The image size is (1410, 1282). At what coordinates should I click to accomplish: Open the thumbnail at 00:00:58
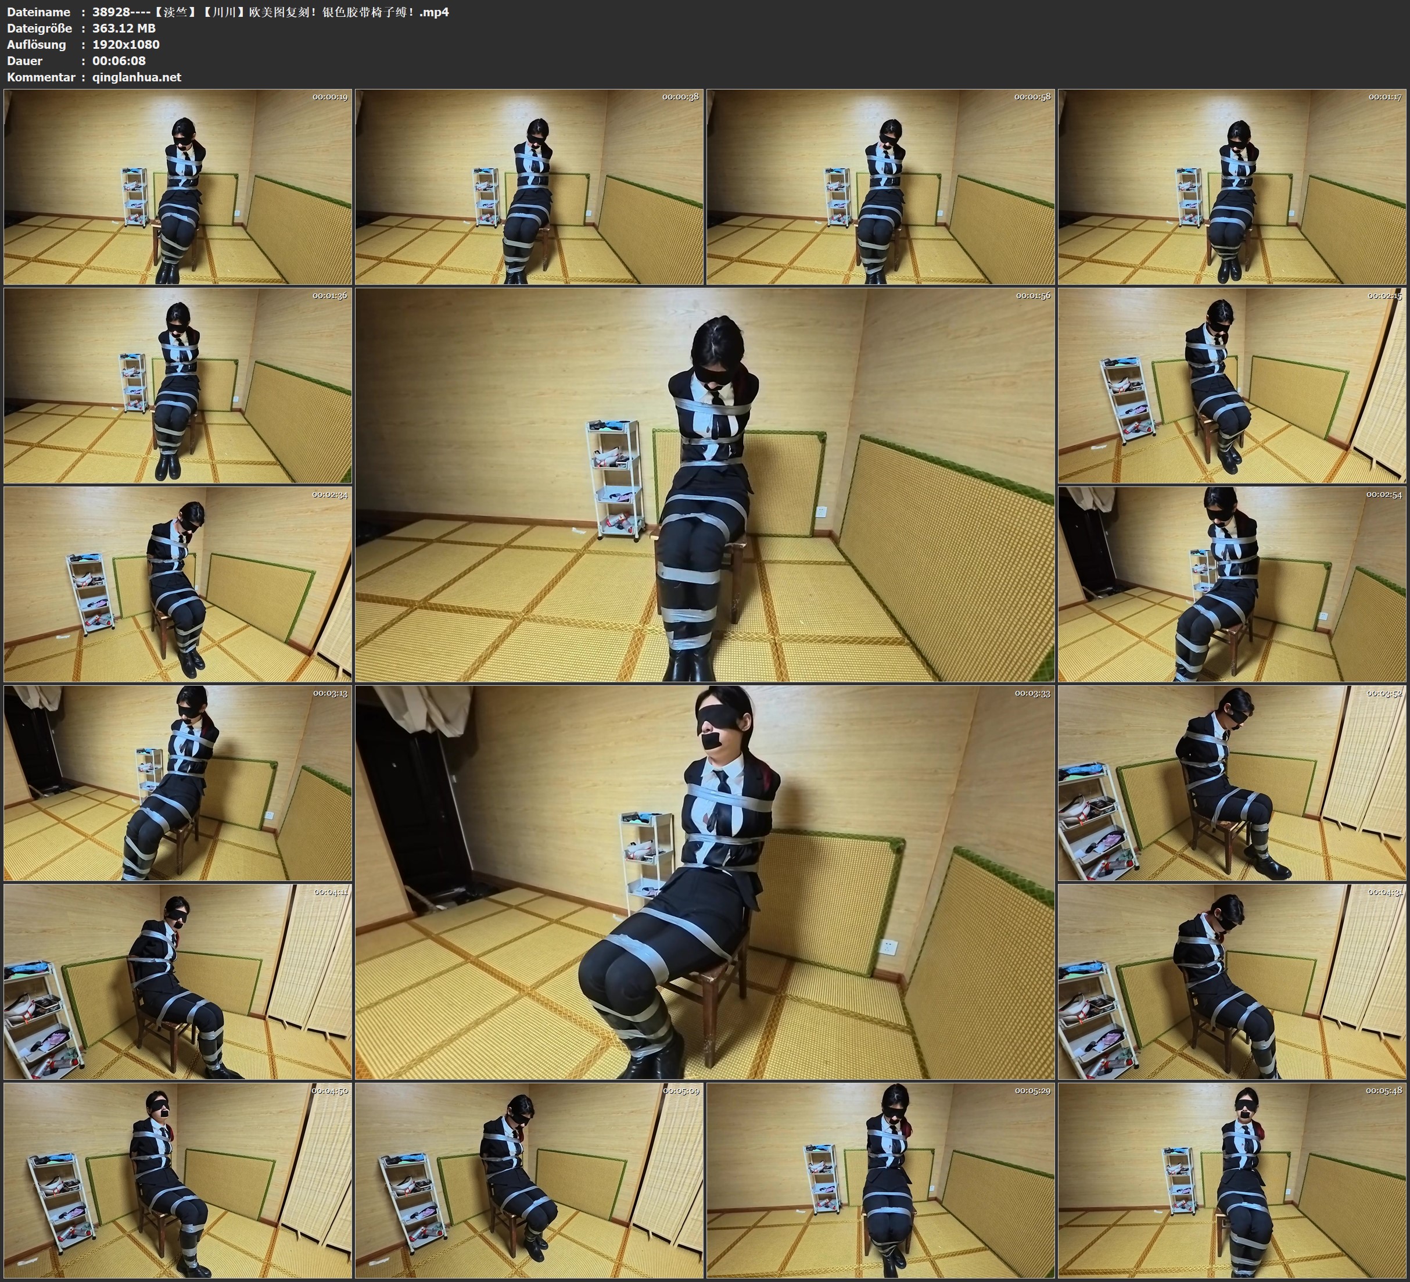point(880,186)
